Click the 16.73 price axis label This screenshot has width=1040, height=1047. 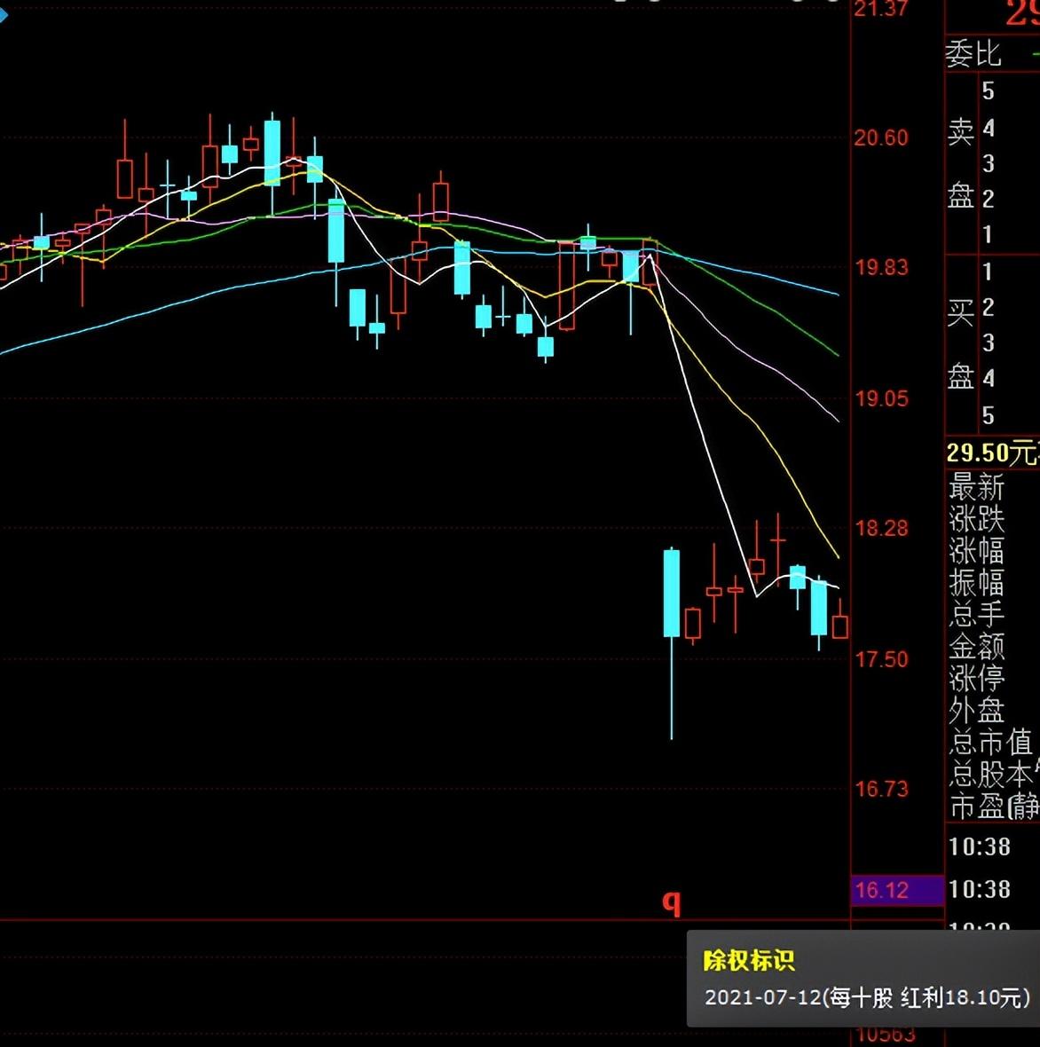pyautogui.click(x=882, y=790)
